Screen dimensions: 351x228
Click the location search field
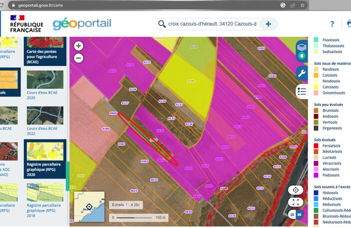(x=212, y=24)
